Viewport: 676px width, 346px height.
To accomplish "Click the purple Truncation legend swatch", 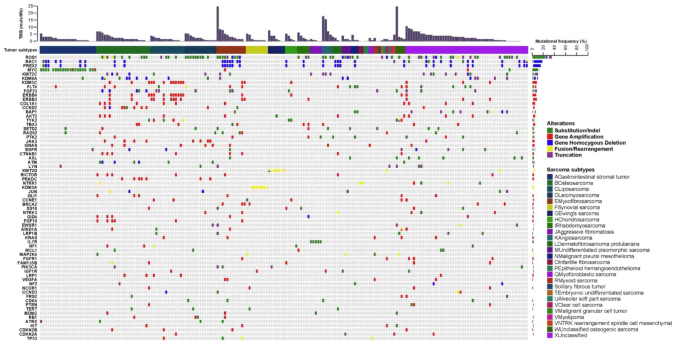I will coord(550,155).
